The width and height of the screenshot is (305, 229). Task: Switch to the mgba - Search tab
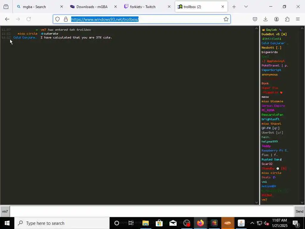pos(40,7)
